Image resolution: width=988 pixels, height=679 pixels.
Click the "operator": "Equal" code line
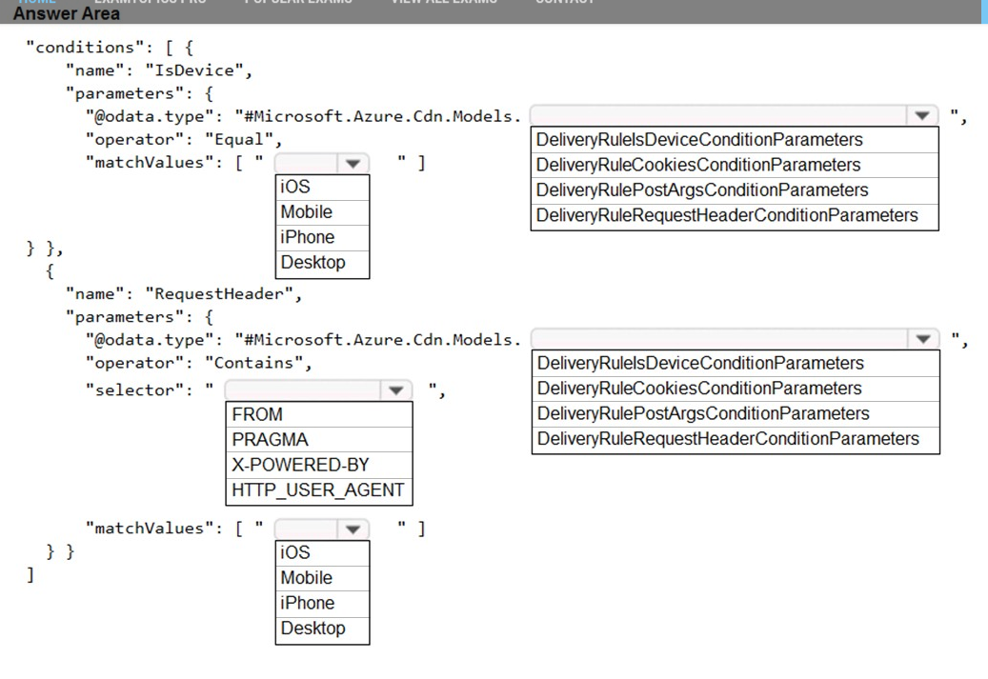point(184,139)
